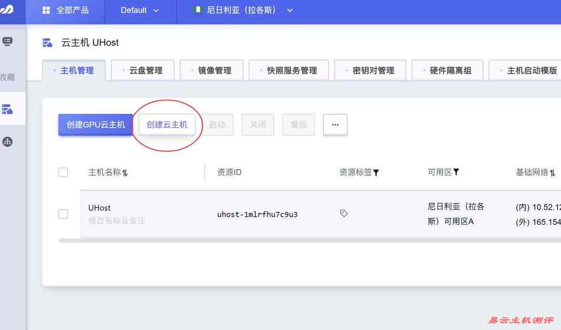Click the tag icon in UHost row
This screenshot has width=561, height=330.
343,213
